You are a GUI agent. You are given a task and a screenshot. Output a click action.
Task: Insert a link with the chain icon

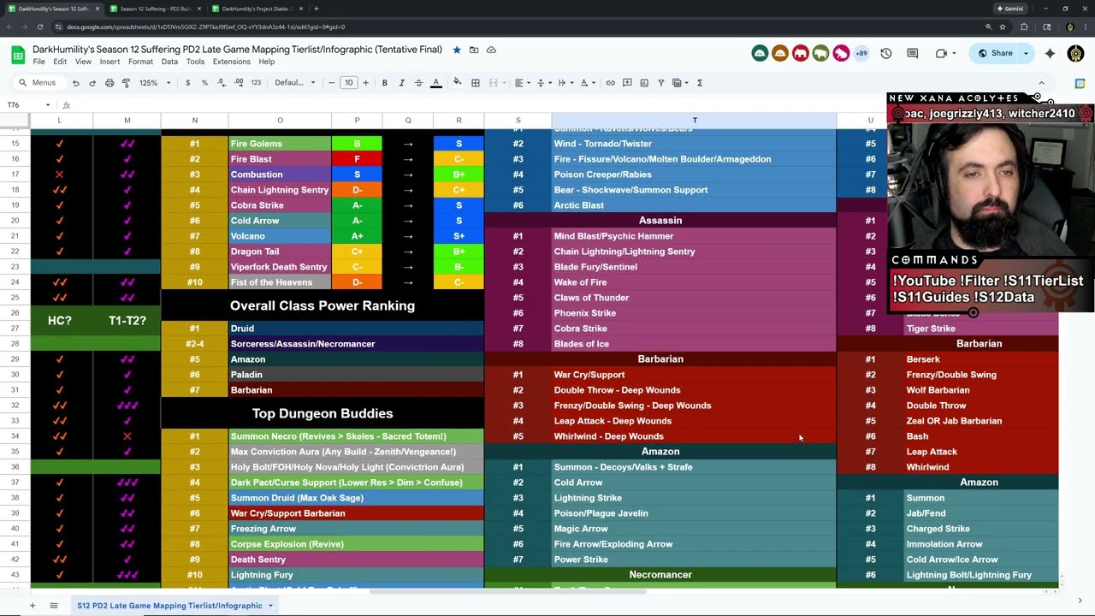pos(610,83)
